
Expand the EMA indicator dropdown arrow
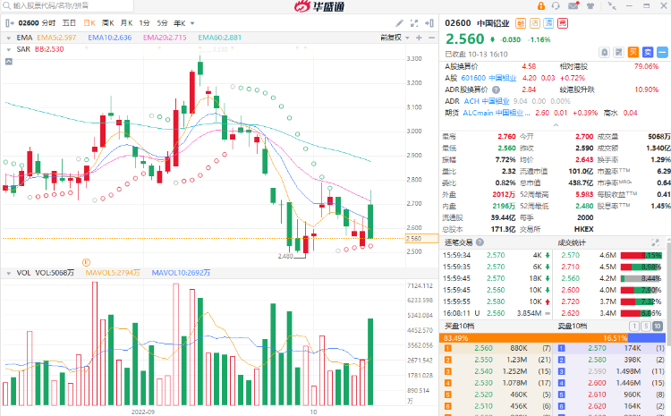pyautogui.click(x=9, y=38)
